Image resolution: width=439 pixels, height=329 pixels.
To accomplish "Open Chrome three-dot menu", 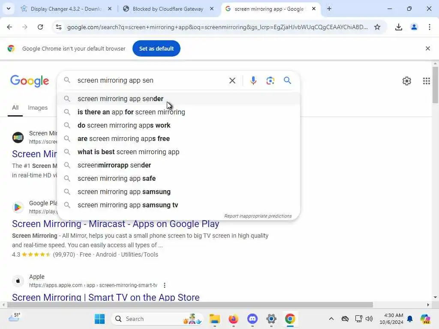I will [430, 27].
